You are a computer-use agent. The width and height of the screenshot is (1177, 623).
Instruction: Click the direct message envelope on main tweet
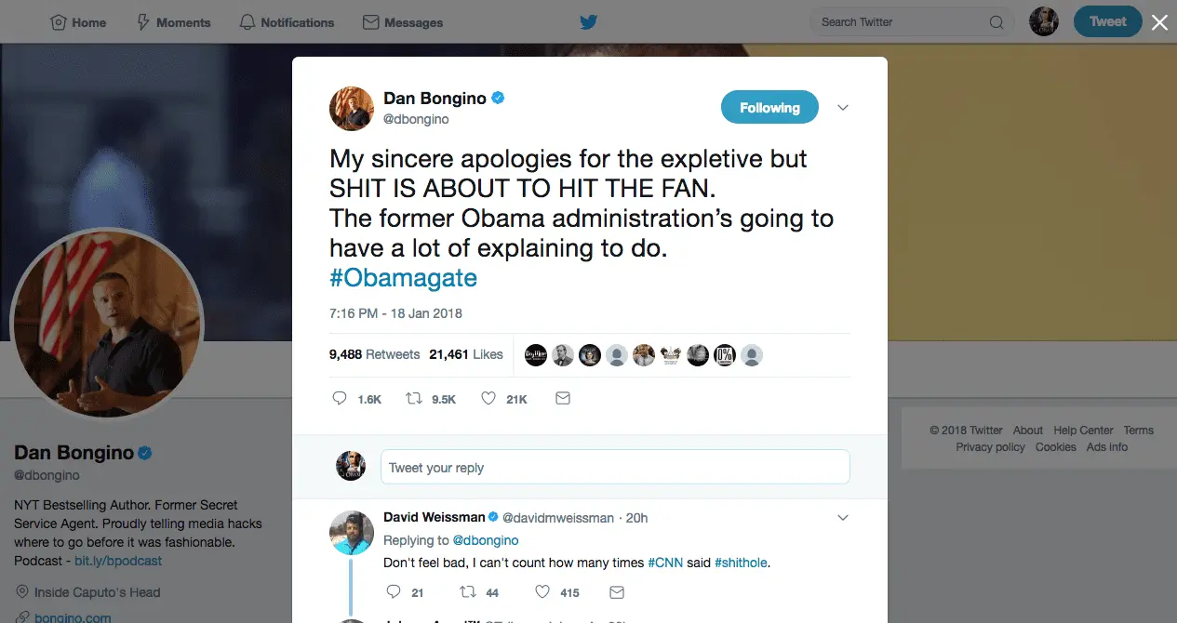(562, 399)
